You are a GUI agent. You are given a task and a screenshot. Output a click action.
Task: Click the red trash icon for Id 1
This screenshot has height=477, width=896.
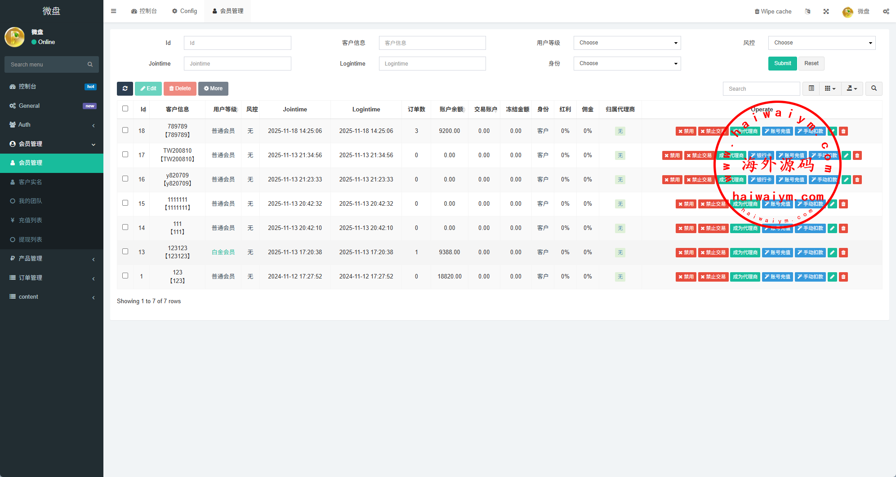coord(843,277)
